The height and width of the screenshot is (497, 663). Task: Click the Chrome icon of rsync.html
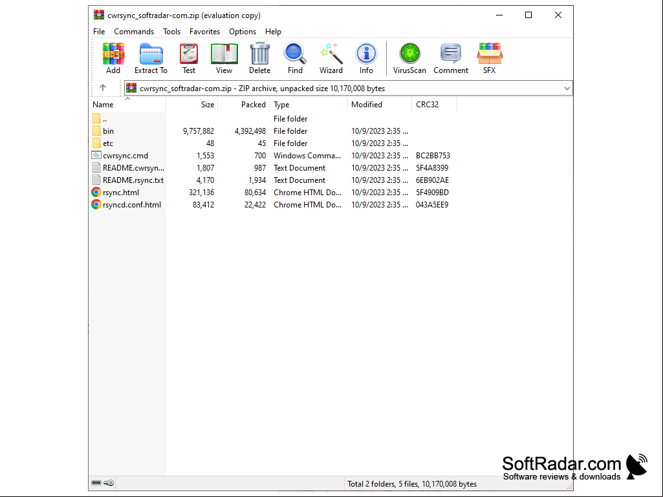coord(96,193)
